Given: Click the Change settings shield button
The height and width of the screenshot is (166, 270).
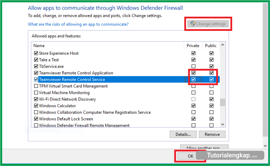Looking at the screenshot, I should (208, 24).
